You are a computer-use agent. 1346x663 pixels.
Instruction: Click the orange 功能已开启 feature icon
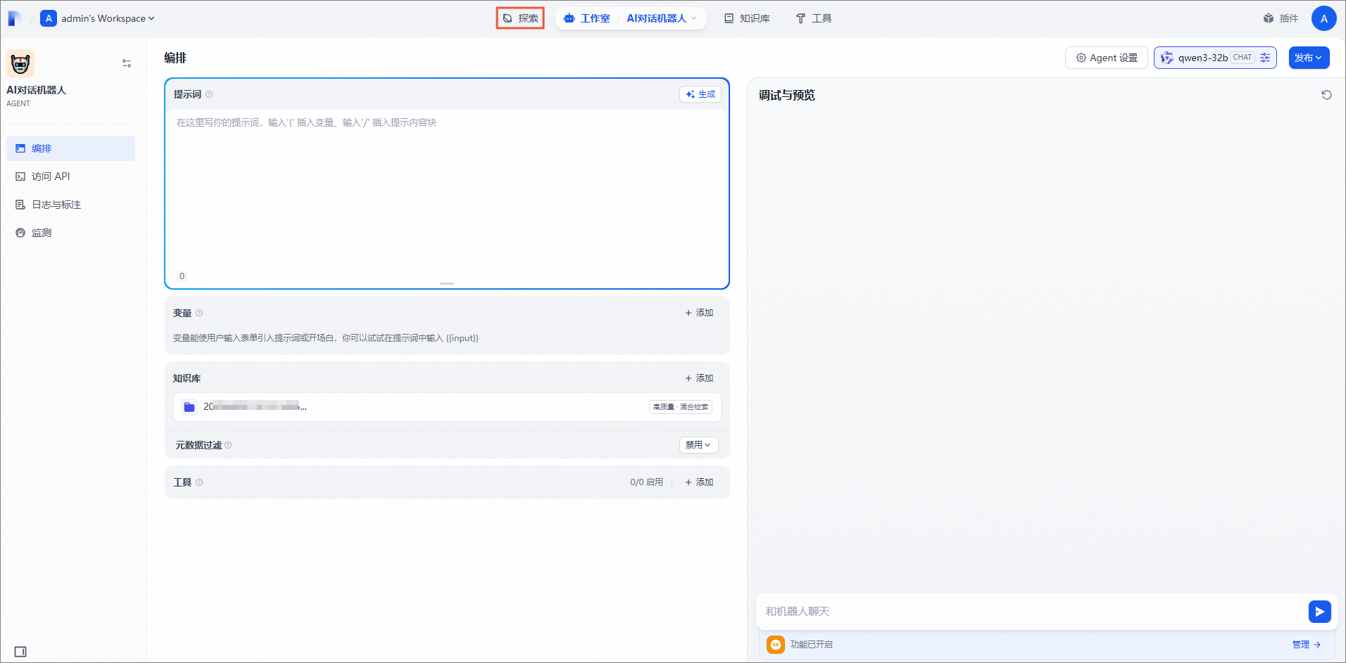click(x=776, y=645)
